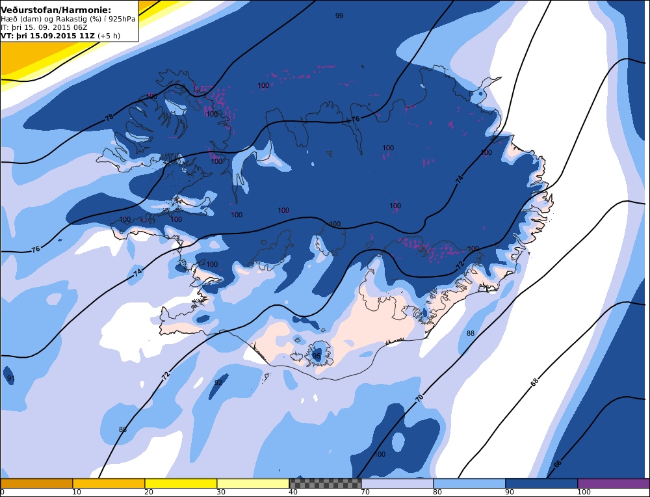Select the '92' humidity value
Viewport: 650px width, 497px height.
[218, 383]
